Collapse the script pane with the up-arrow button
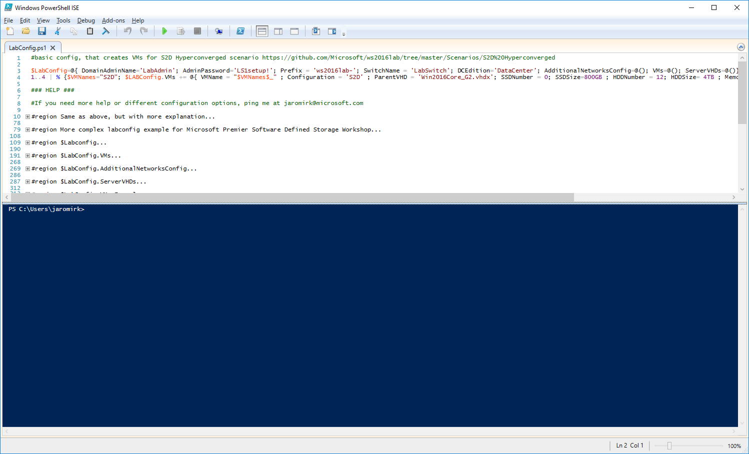This screenshot has height=454, width=749. coord(741,47)
